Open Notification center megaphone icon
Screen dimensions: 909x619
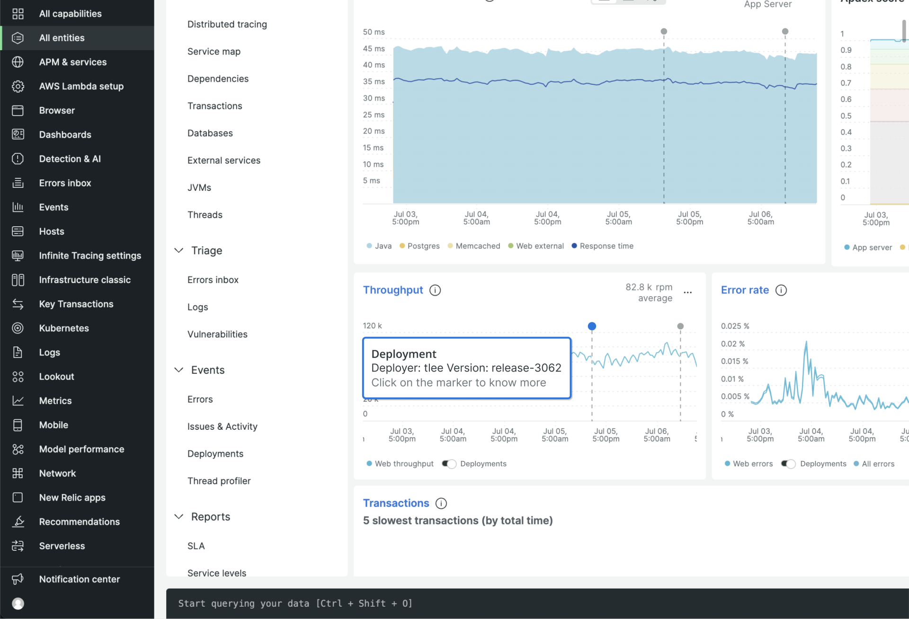tap(18, 579)
